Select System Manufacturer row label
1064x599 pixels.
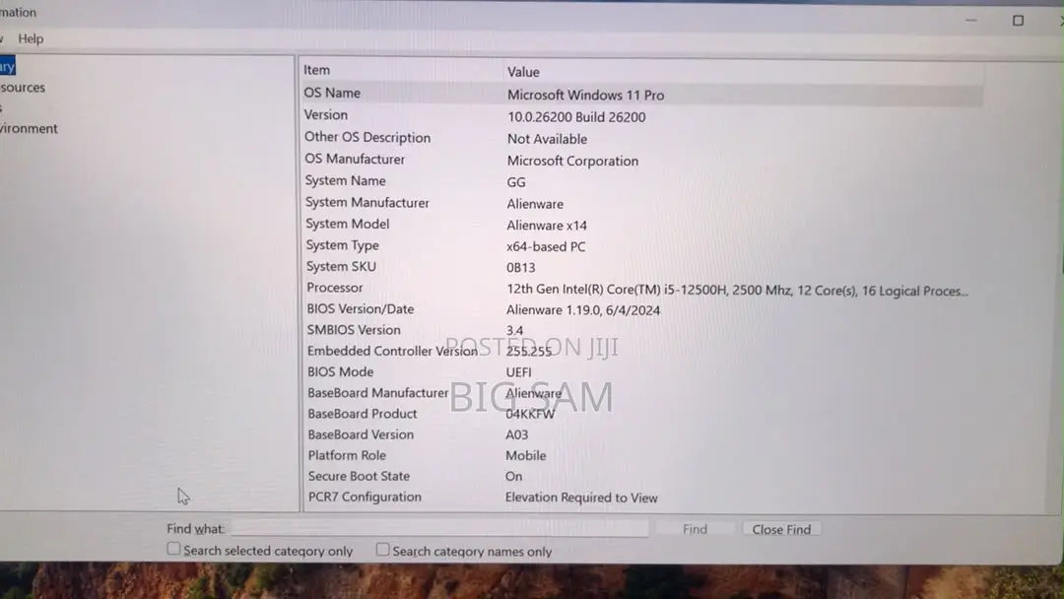(367, 202)
